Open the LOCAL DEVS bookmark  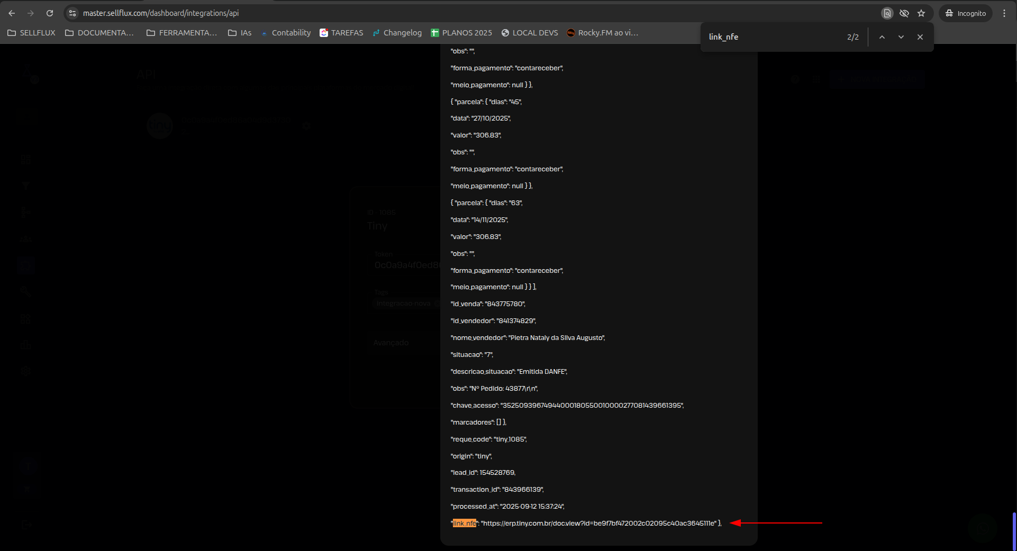coord(530,33)
